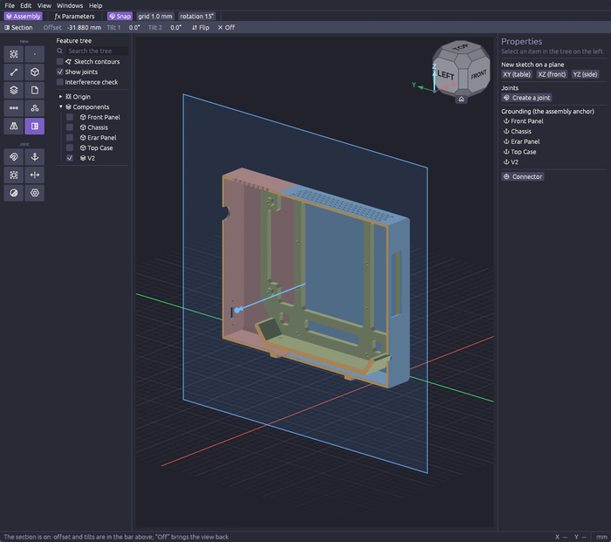Click the section Offset value -31.880 mm
This screenshot has width=611, height=542.
coord(84,28)
